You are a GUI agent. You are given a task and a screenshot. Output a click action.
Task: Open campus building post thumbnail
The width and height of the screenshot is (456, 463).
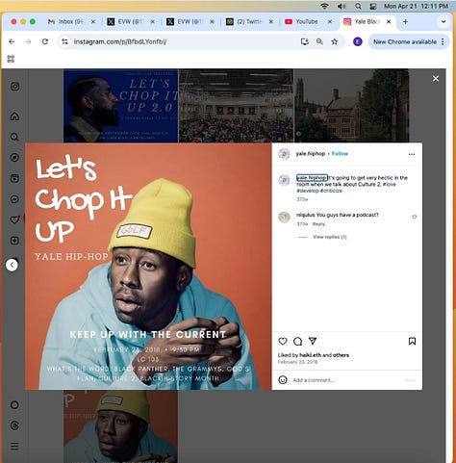click(x=352, y=106)
